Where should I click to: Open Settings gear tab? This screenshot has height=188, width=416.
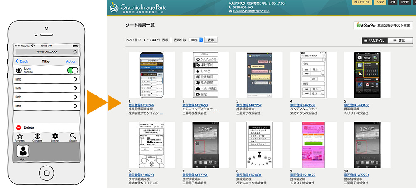(55, 137)
